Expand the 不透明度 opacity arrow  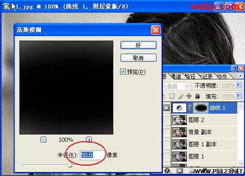pos(238,85)
